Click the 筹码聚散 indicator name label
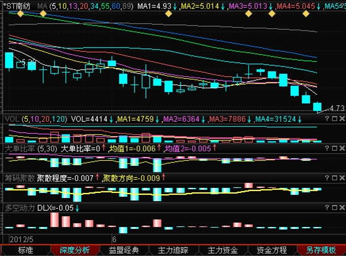The width and height of the screenshot is (346, 256). tap(20, 178)
